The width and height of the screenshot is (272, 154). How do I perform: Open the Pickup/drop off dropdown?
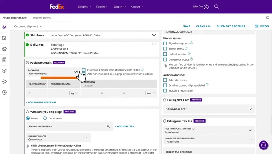pyautogui.click(x=209, y=109)
